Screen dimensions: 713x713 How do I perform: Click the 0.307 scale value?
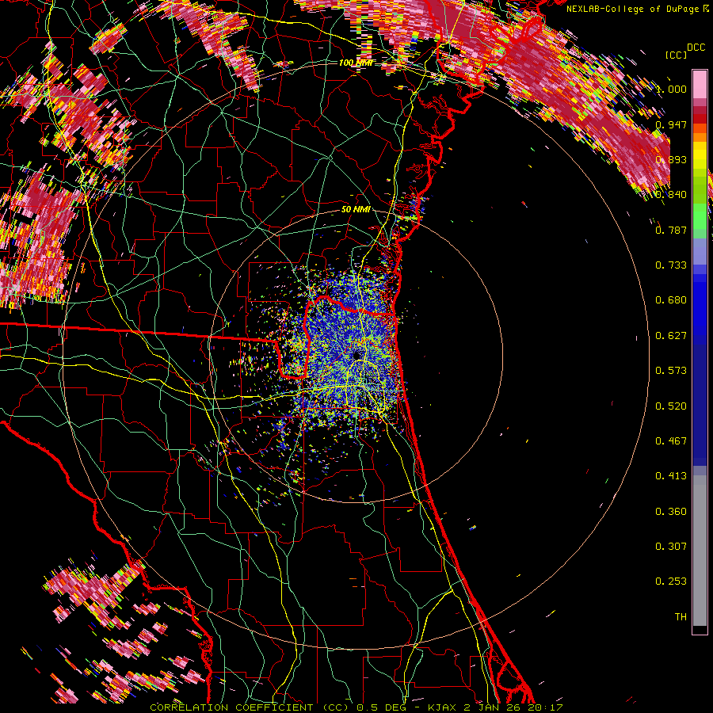(x=671, y=547)
